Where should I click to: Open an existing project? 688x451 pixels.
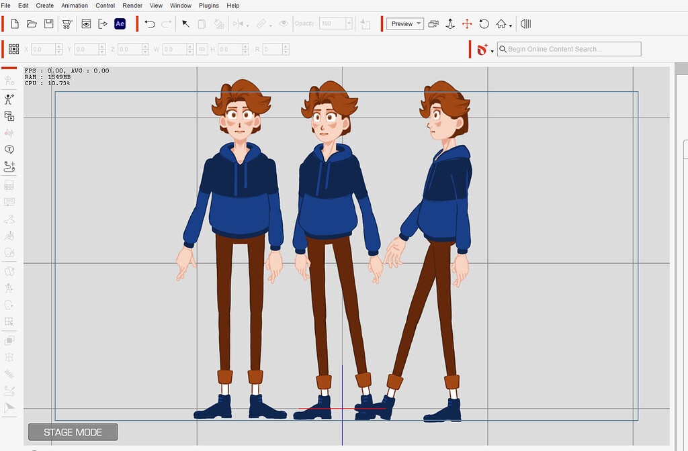point(32,23)
